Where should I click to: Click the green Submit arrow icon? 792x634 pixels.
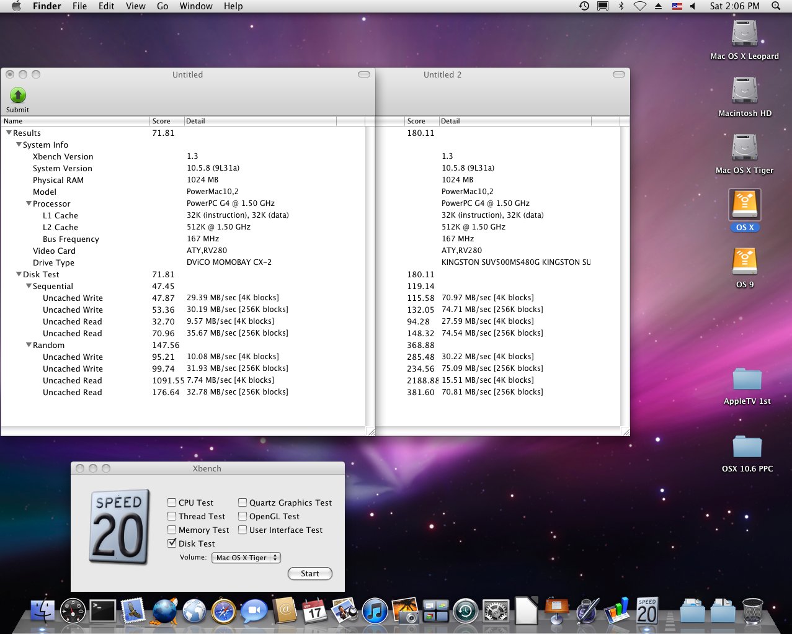pyautogui.click(x=18, y=95)
